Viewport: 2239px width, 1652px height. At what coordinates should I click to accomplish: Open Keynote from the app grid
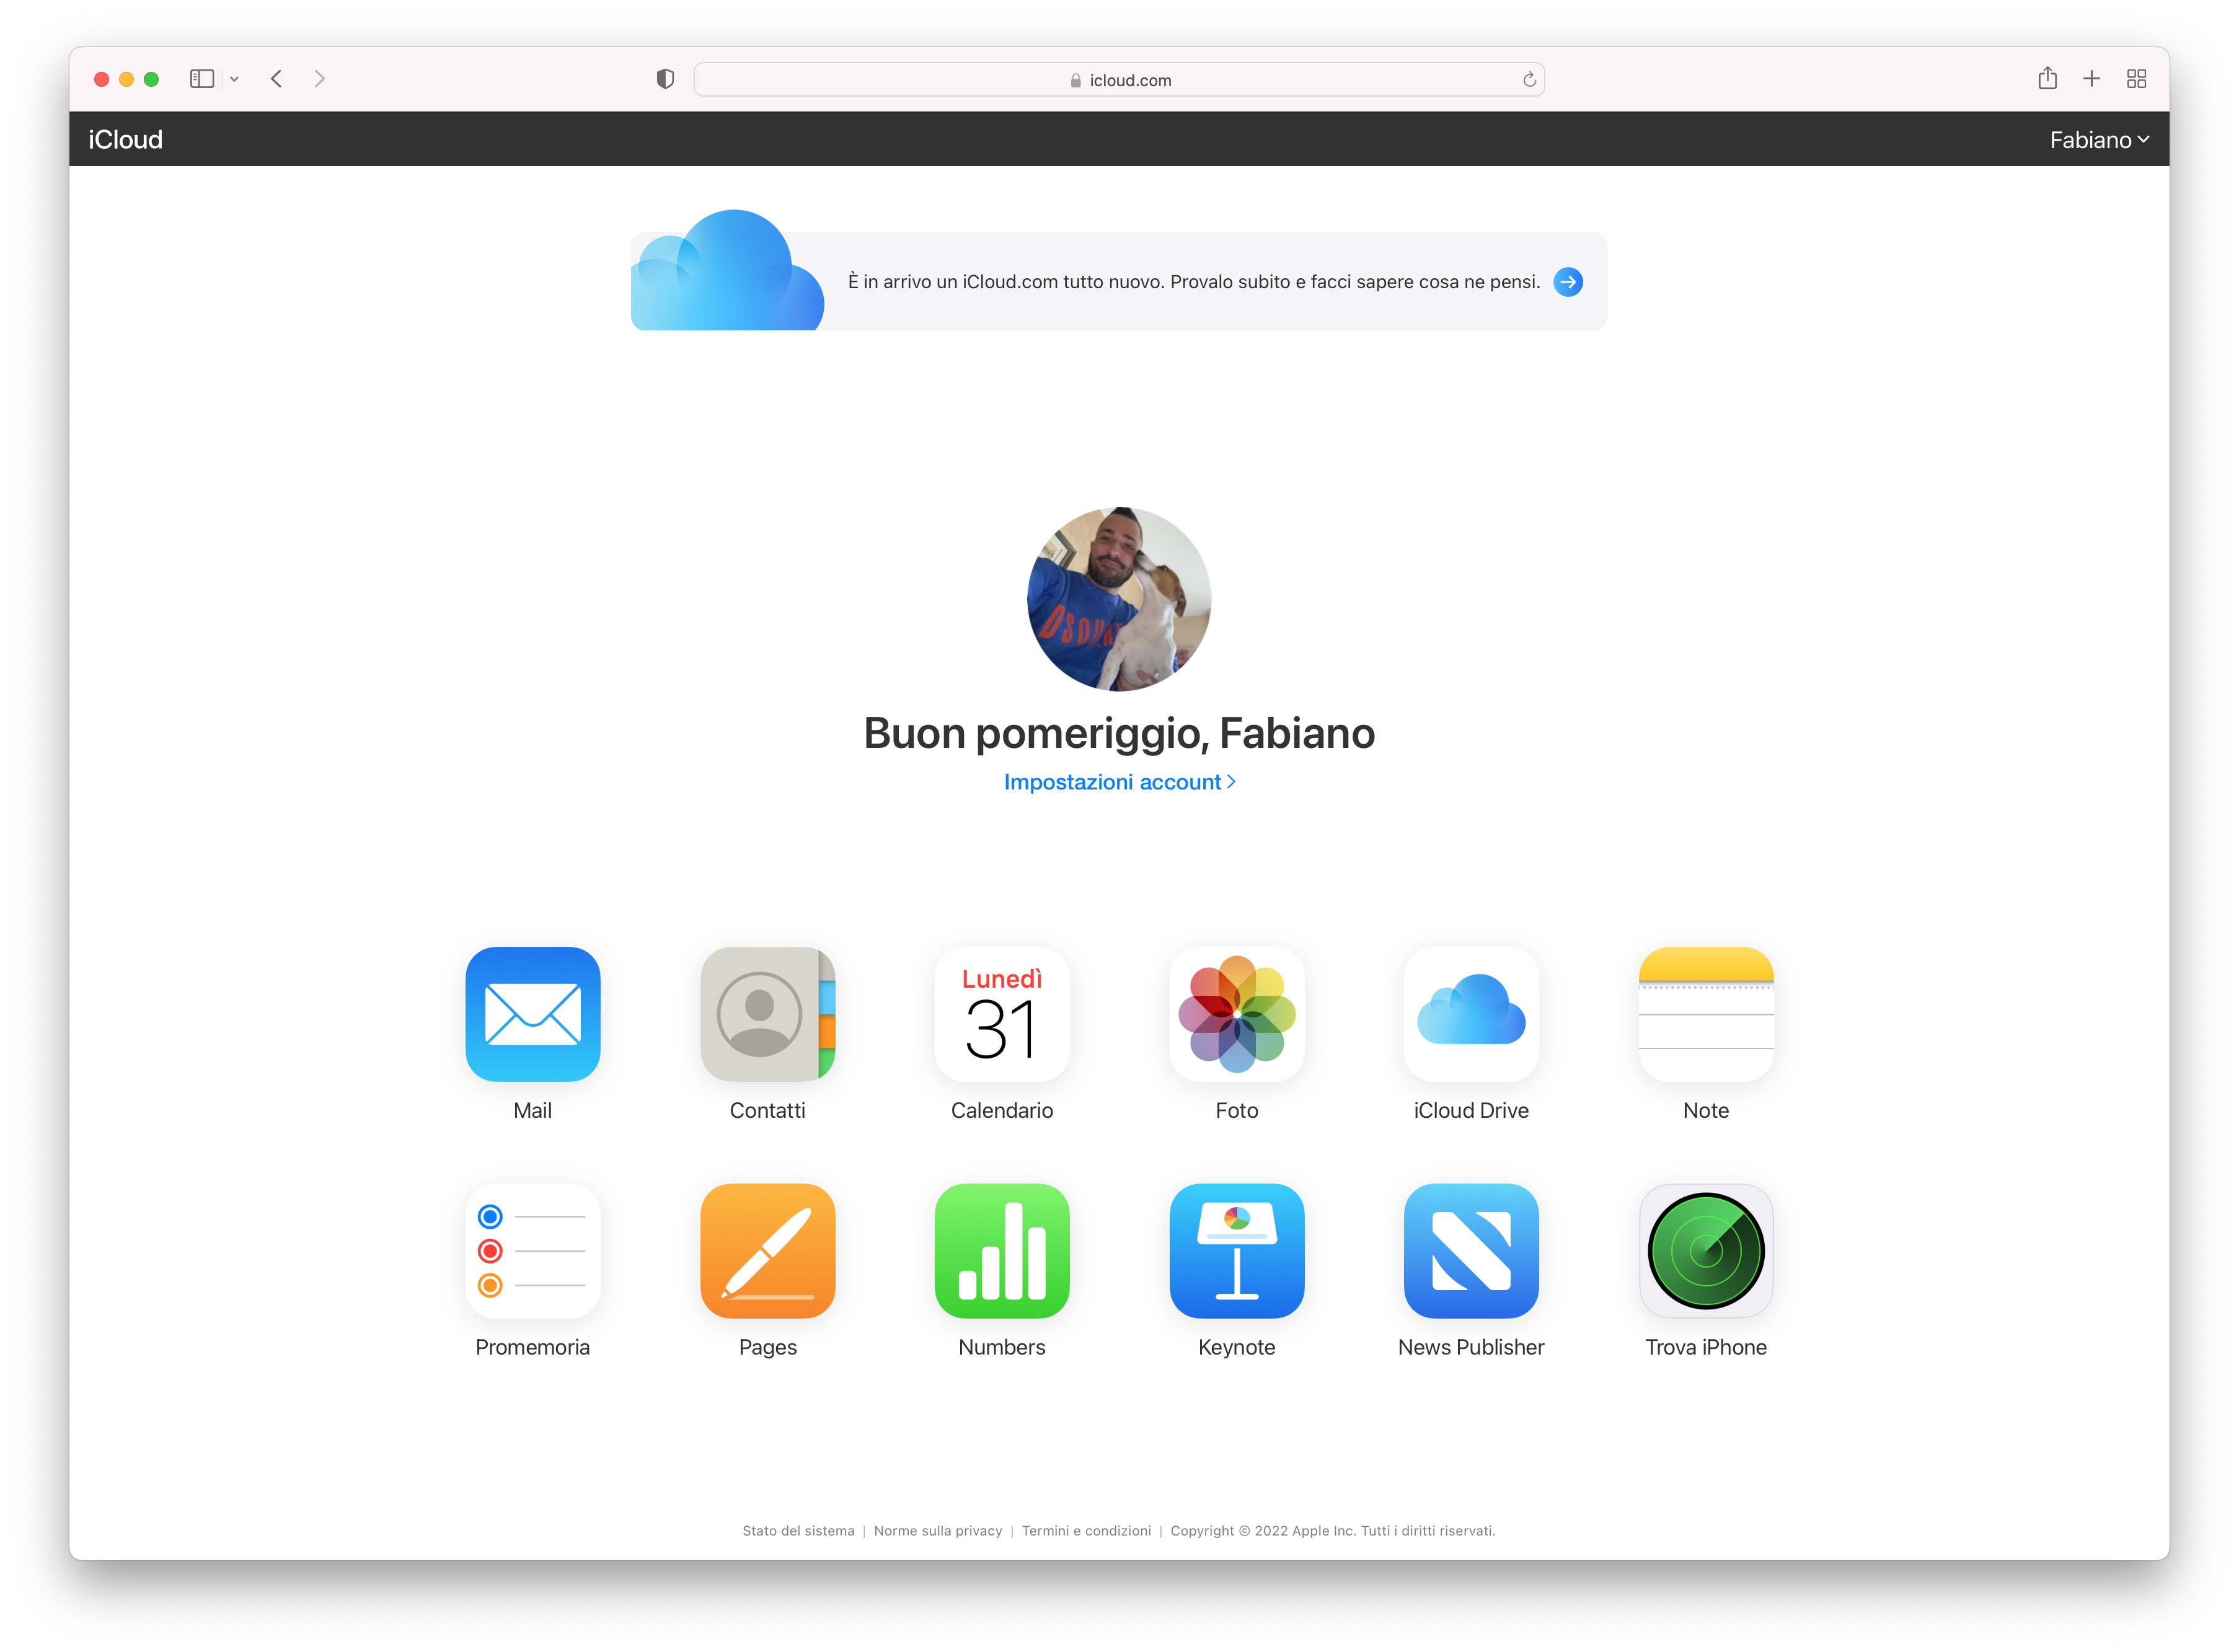tap(1237, 1250)
